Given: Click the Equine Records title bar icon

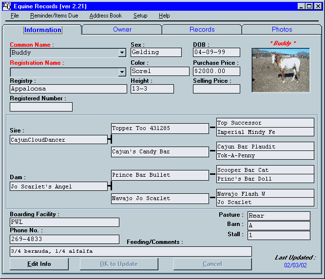Looking at the screenshot, I should (6, 6).
